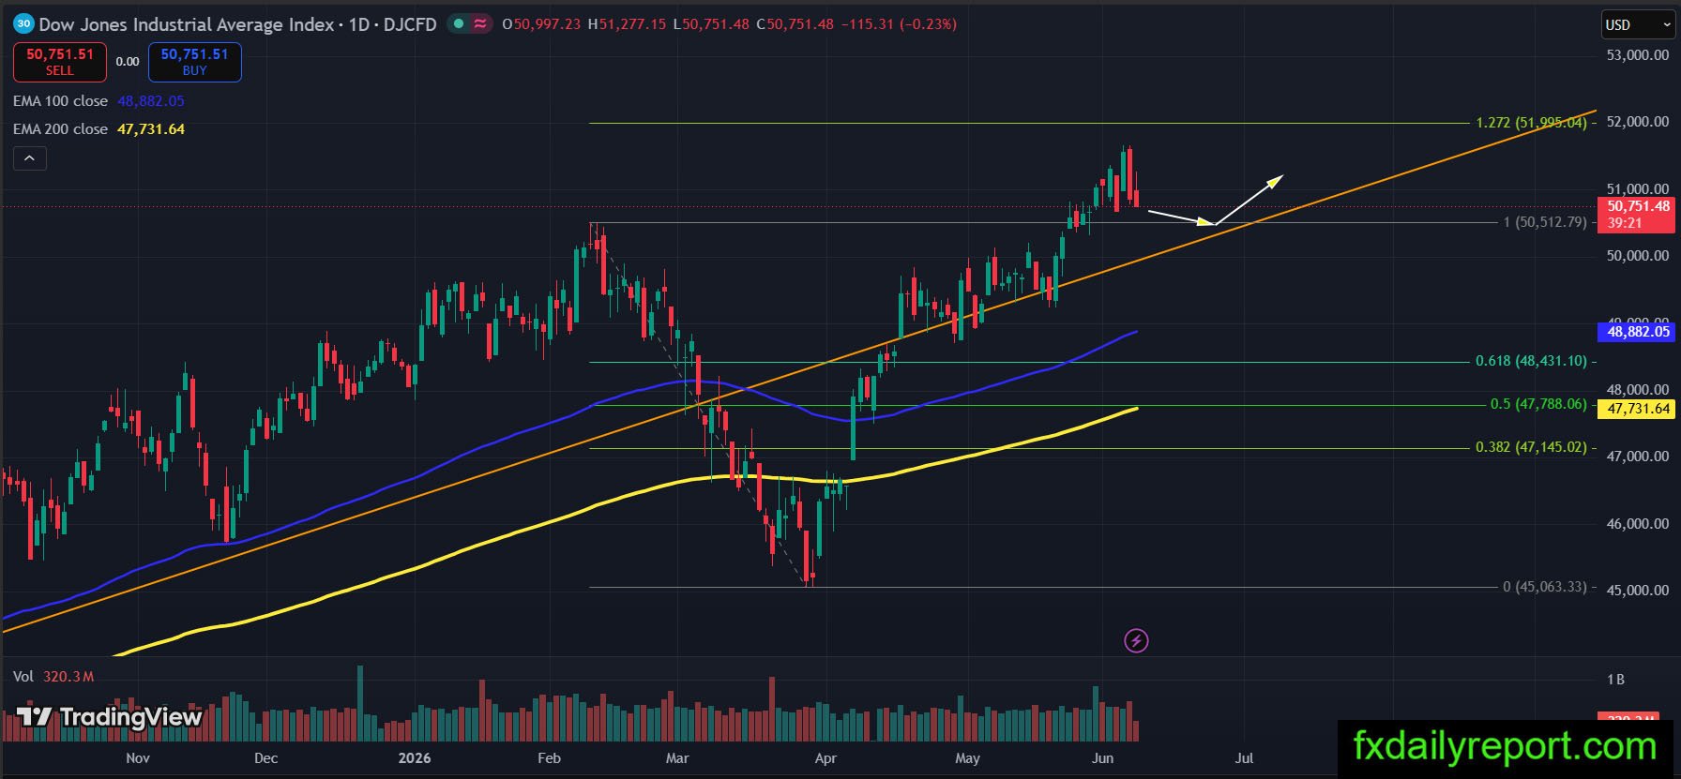Click the 46,000.00 price scale label
The width and height of the screenshot is (1681, 779).
(x=1638, y=524)
